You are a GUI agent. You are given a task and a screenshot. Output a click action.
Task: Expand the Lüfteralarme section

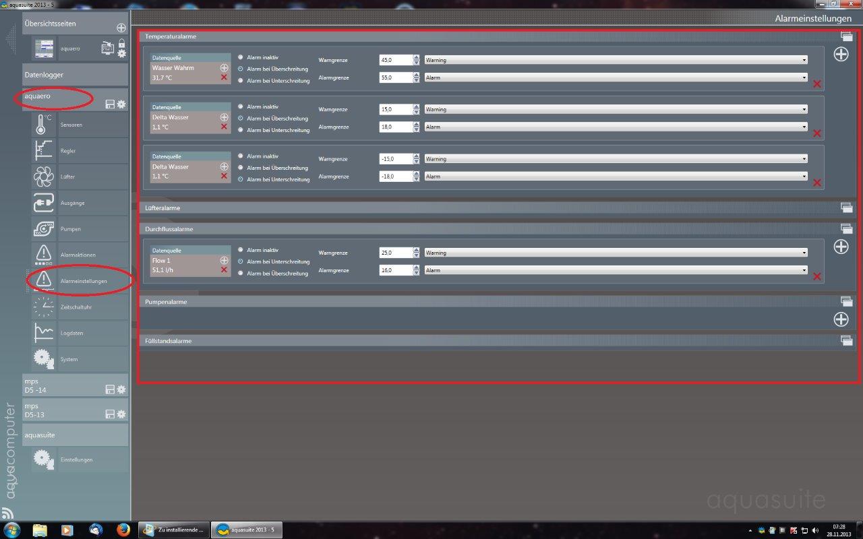[x=846, y=208]
